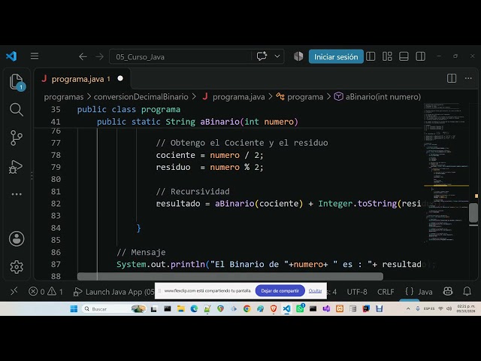Click in the residuo = numero % 2 line
This screenshot has width=481, height=361.
[210, 167]
